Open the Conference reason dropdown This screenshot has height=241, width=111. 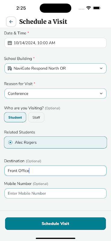(x=55, y=93)
